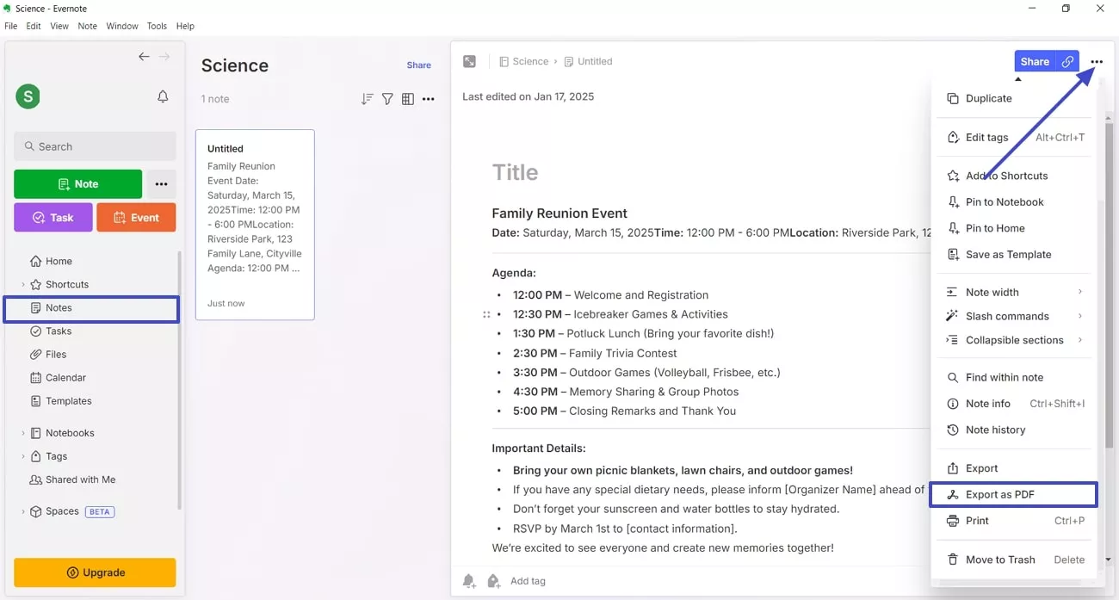Open more actions next to the Note button
Image resolution: width=1119 pixels, height=600 pixels.
point(161,183)
